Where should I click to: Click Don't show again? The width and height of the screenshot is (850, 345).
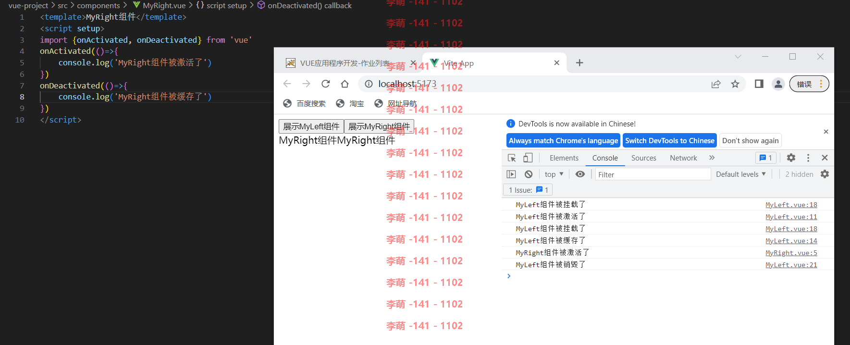click(x=750, y=141)
